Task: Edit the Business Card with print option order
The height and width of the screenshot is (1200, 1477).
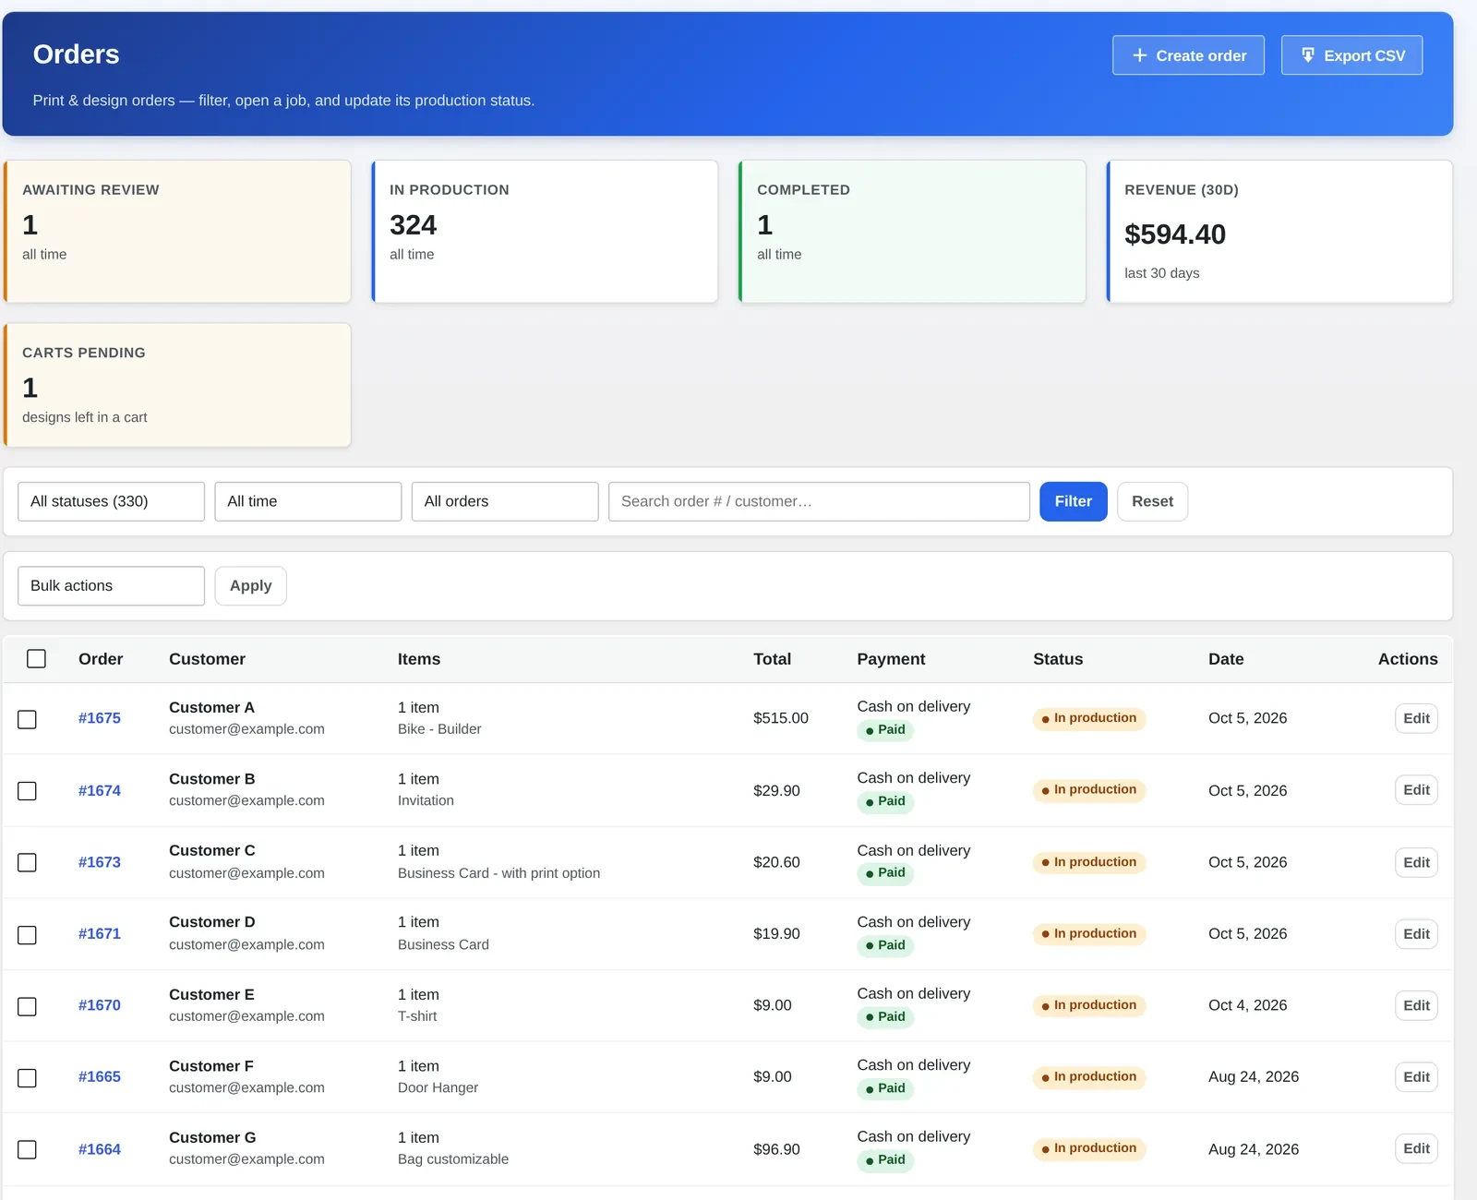Action: (1416, 862)
